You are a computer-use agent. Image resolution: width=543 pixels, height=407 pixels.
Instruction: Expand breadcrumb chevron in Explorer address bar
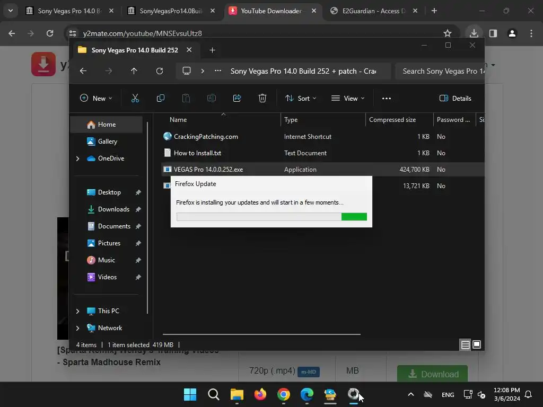(x=203, y=71)
